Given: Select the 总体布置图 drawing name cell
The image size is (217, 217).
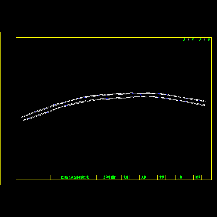Looking at the screenshot, I should [x=109, y=177].
